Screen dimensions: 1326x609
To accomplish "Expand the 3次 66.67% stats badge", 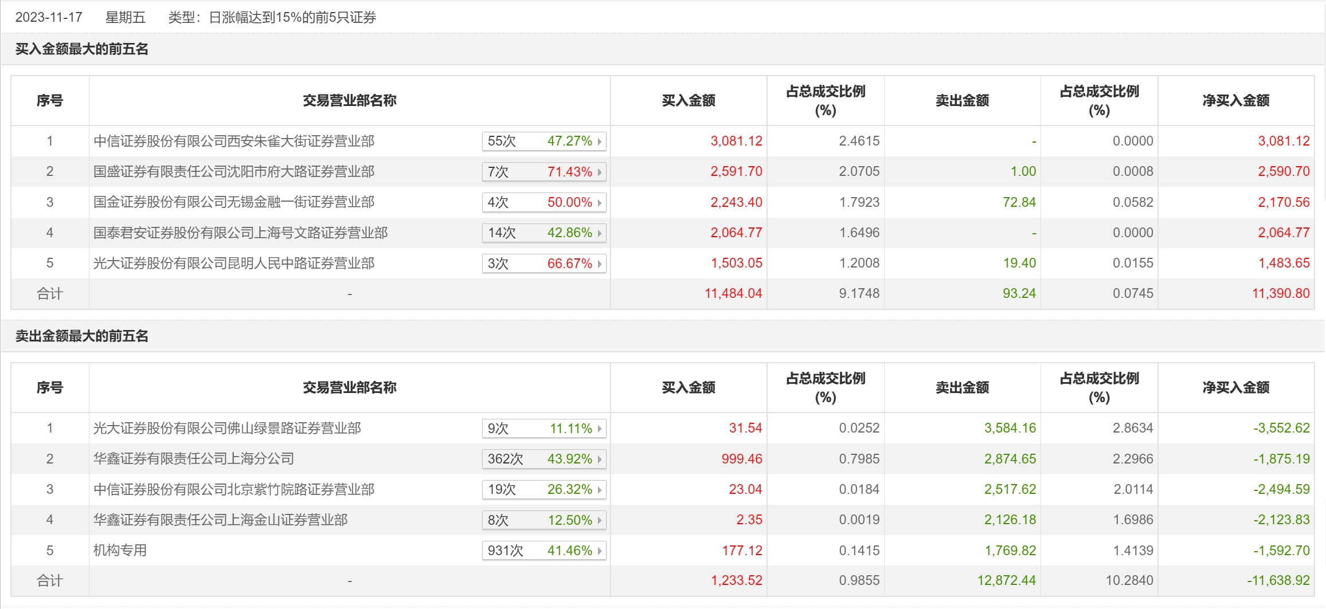I will point(543,264).
